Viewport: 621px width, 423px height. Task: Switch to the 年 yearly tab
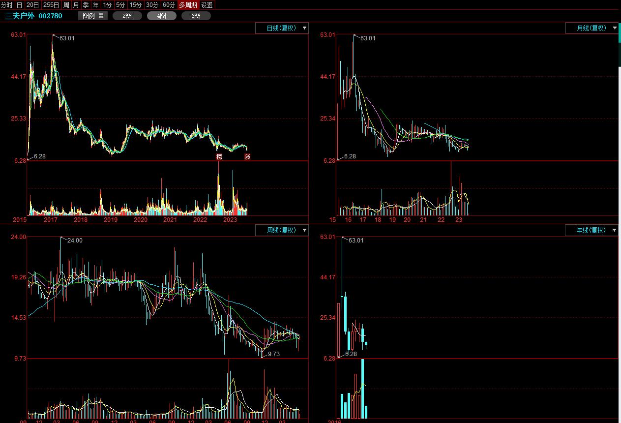point(96,5)
